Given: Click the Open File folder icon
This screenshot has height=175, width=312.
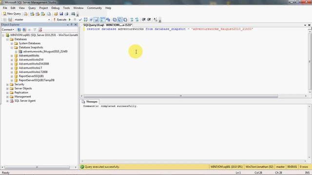Looking at the screenshot, I should [x=56, y=14].
